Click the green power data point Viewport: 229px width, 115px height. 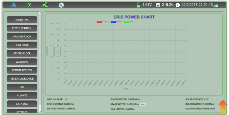point(67,76)
